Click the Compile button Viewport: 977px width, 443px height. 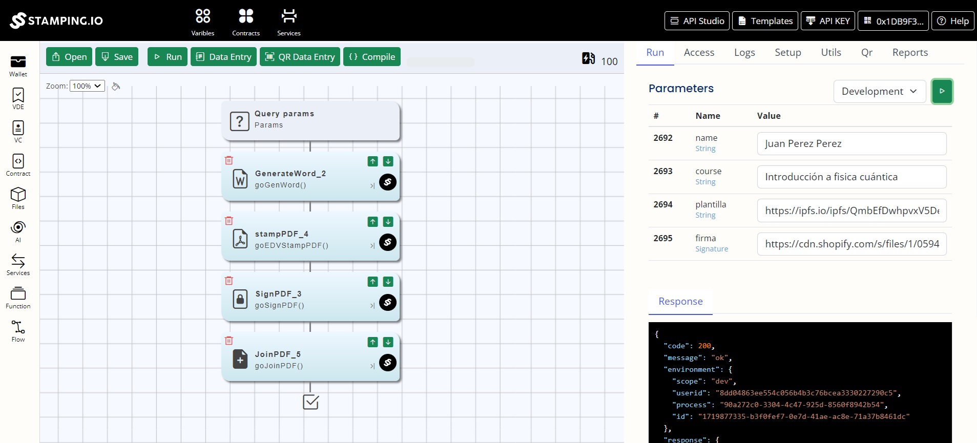372,57
